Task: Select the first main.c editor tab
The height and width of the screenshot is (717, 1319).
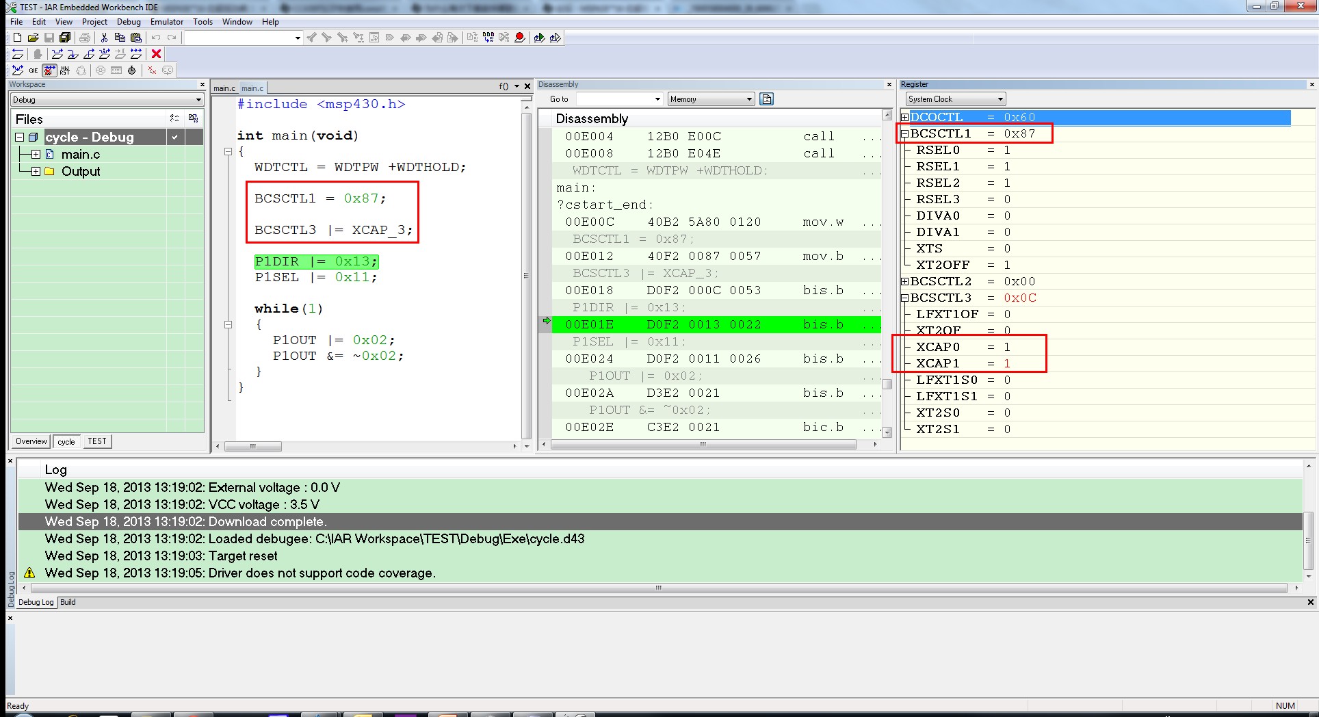Action: [224, 88]
